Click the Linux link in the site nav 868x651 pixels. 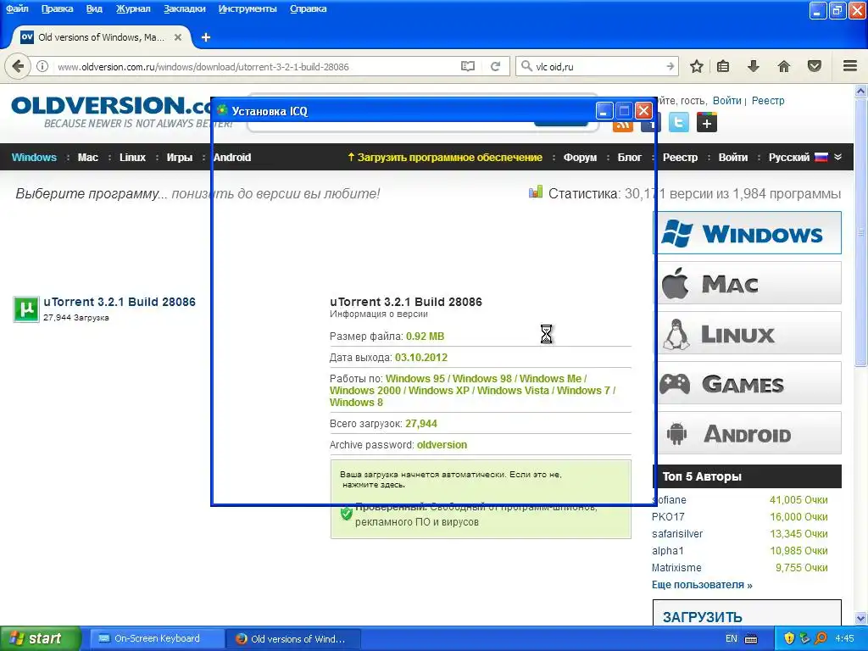click(132, 157)
